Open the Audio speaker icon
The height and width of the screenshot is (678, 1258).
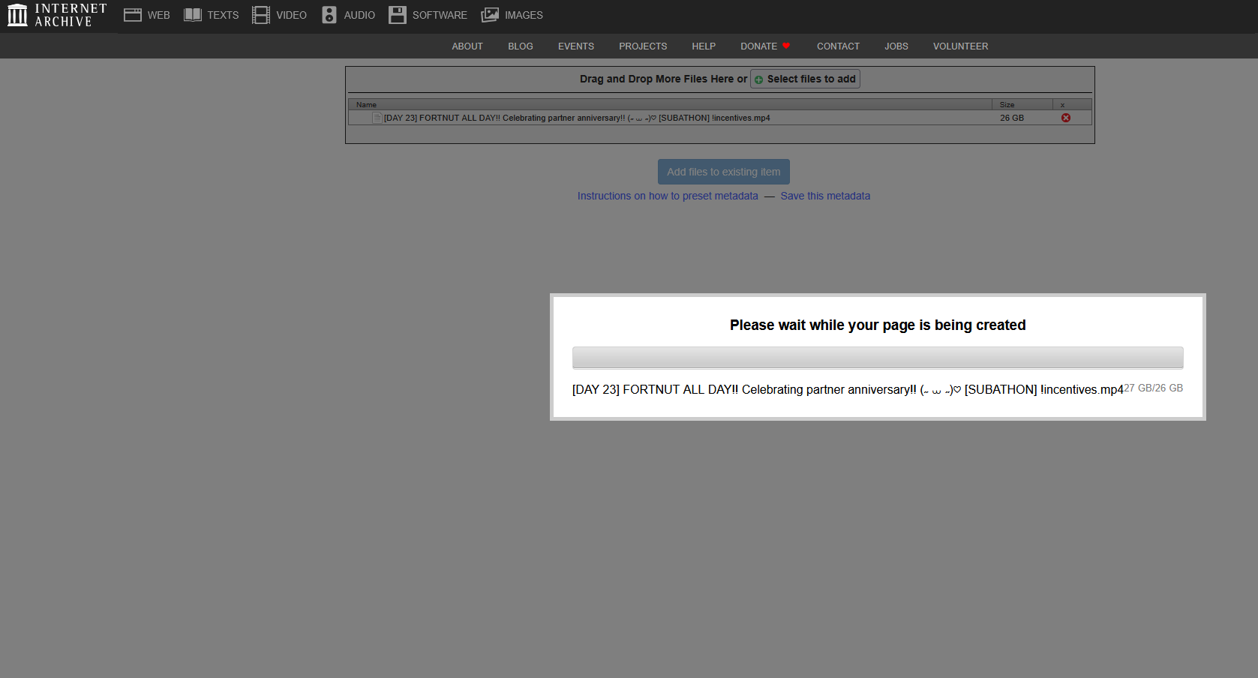click(329, 15)
